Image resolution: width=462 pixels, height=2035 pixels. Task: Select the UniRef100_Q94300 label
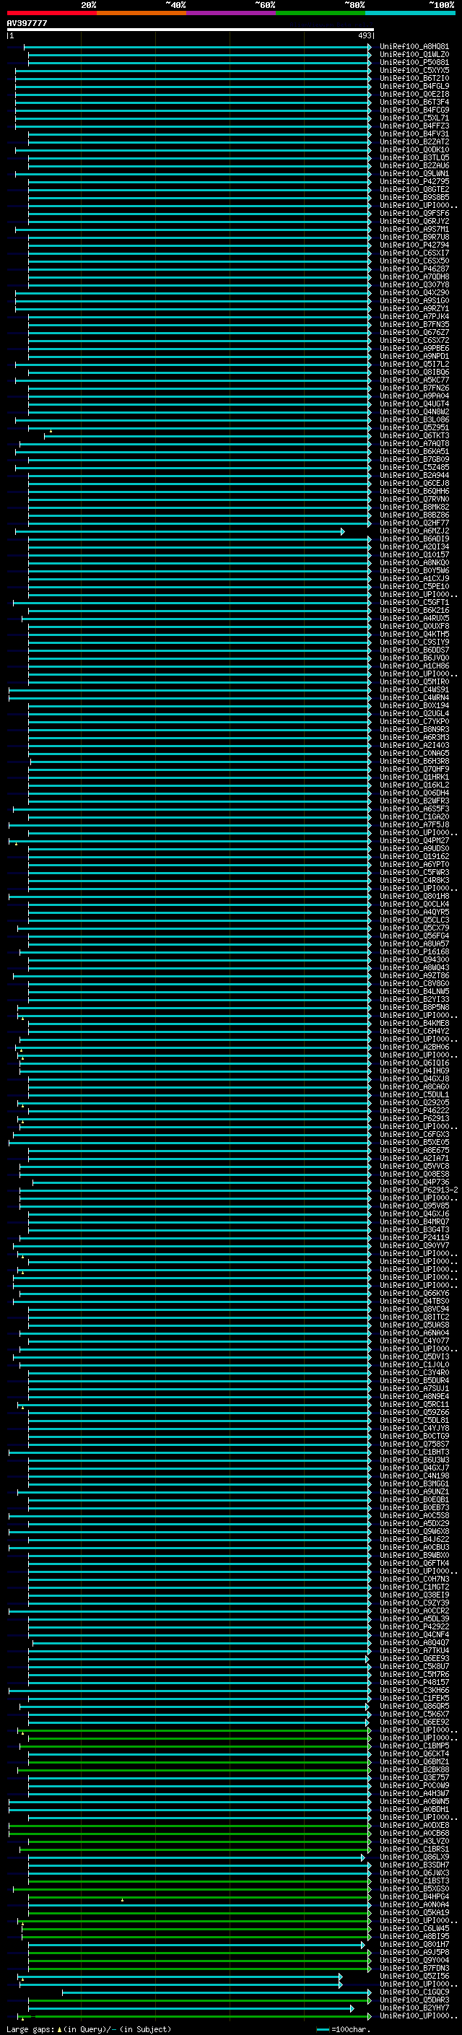[x=414, y=960]
